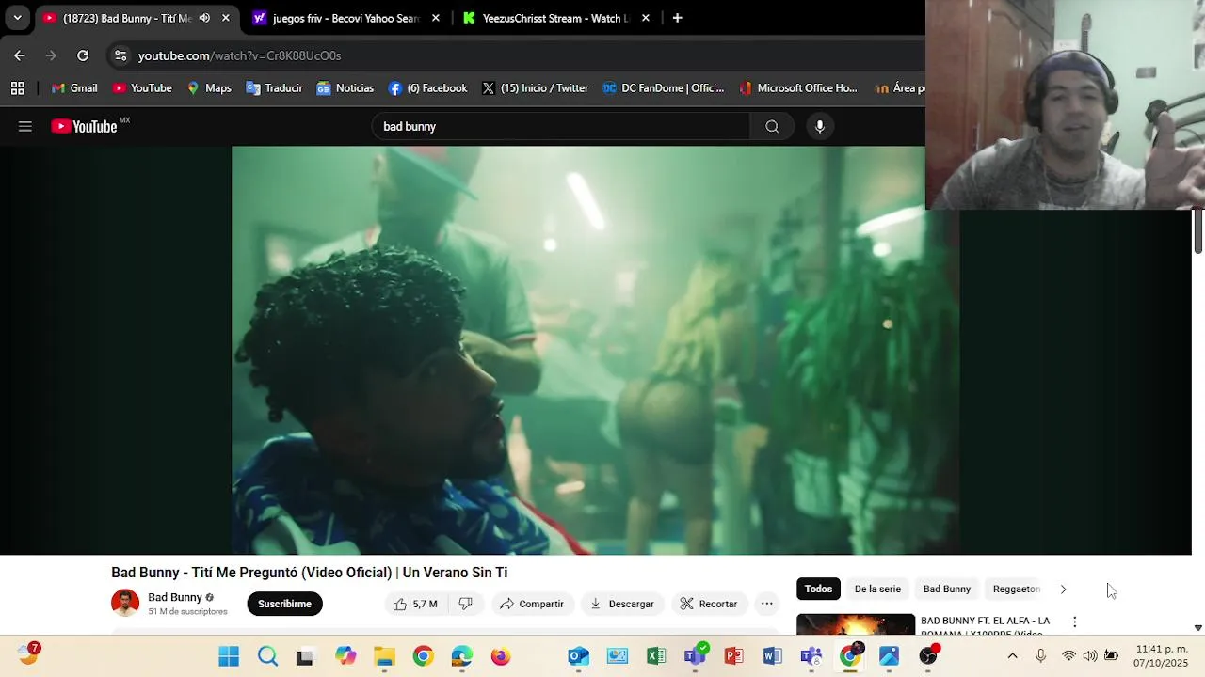Click the Recortar clip button
1205x677 pixels.
(x=709, y=604)
